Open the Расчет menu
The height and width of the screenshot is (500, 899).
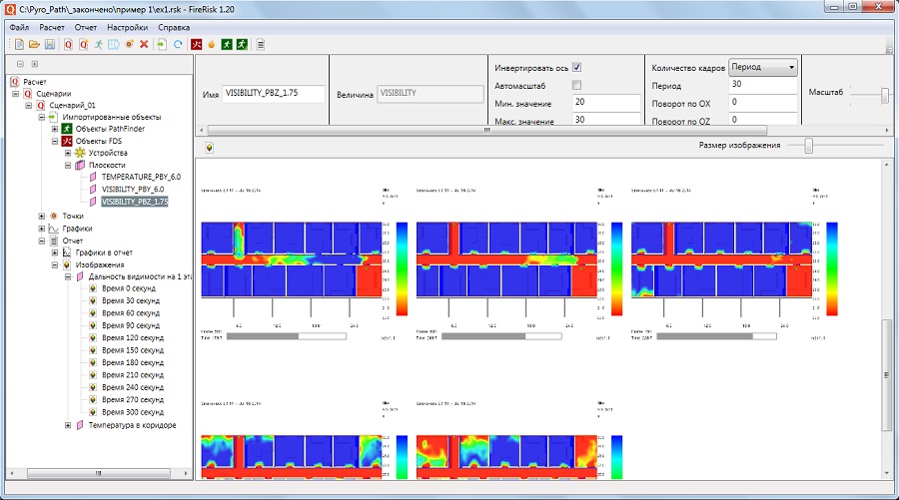click(x=52, y=27)
